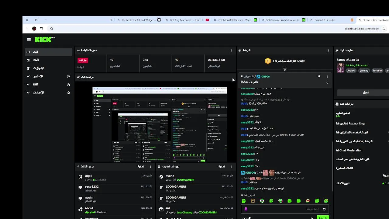Click the heart icon next to easy3232 activity
This screenshot has height=219, width=389.
(x=81, y=188)
